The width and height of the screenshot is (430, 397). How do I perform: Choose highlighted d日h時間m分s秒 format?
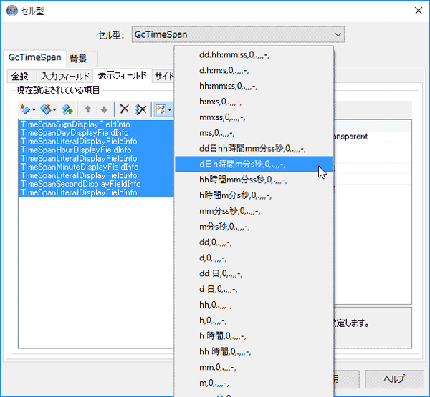click(254, 164)
